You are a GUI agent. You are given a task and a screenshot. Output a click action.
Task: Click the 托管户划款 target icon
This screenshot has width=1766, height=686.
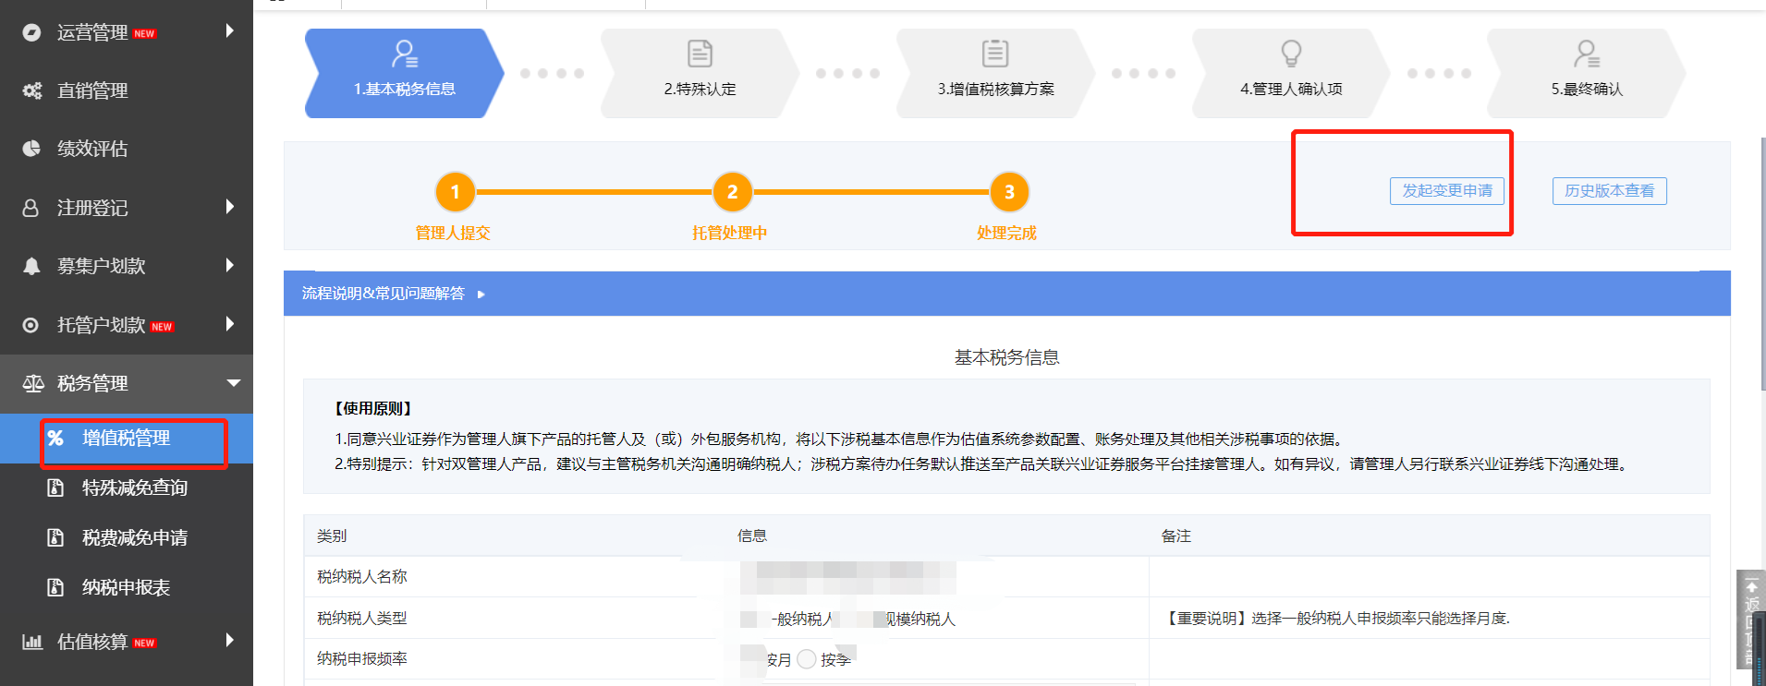tap(31, 325)
